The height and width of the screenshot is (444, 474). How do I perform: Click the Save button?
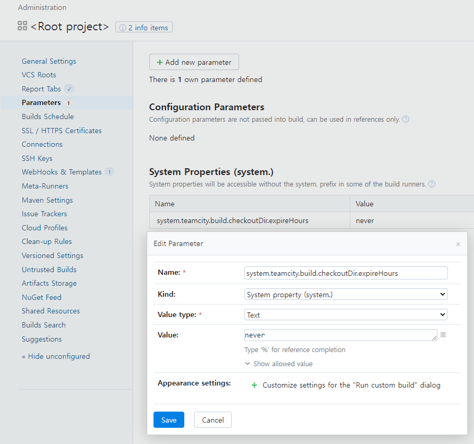click(169, 420)
